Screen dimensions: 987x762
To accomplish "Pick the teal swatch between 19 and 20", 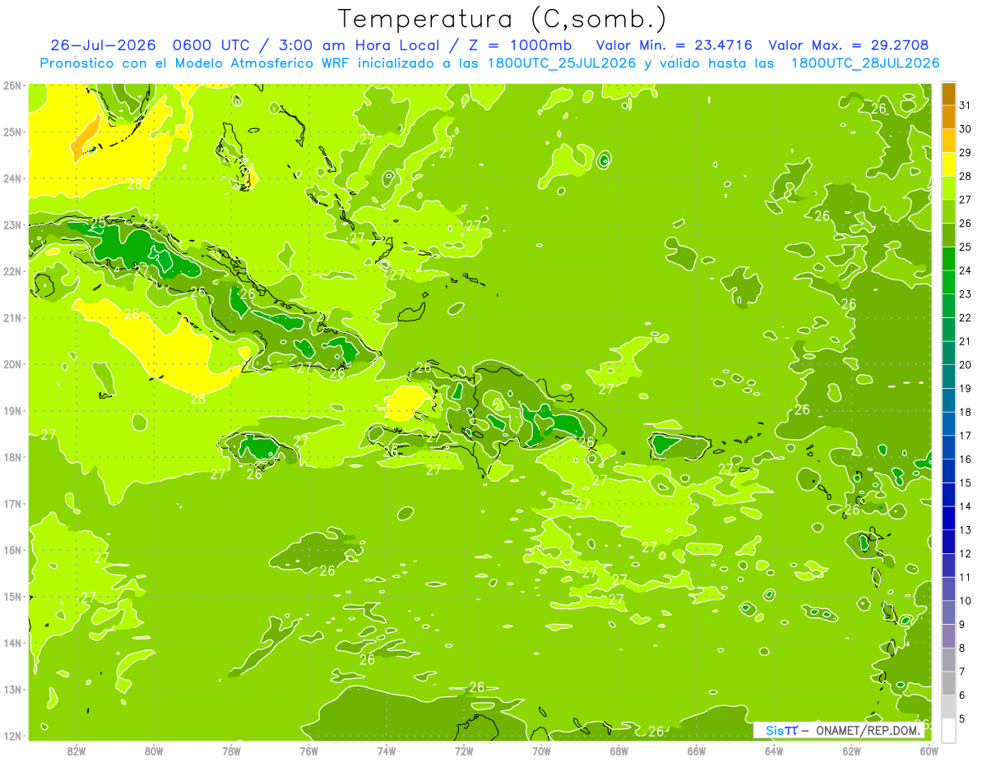I will tap(948, 376).
